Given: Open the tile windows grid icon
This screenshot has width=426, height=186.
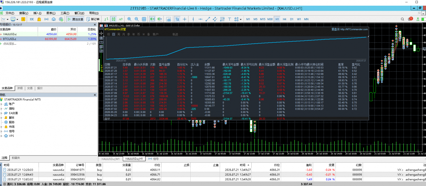Looking at the screenshot, I should coord(144,19).
